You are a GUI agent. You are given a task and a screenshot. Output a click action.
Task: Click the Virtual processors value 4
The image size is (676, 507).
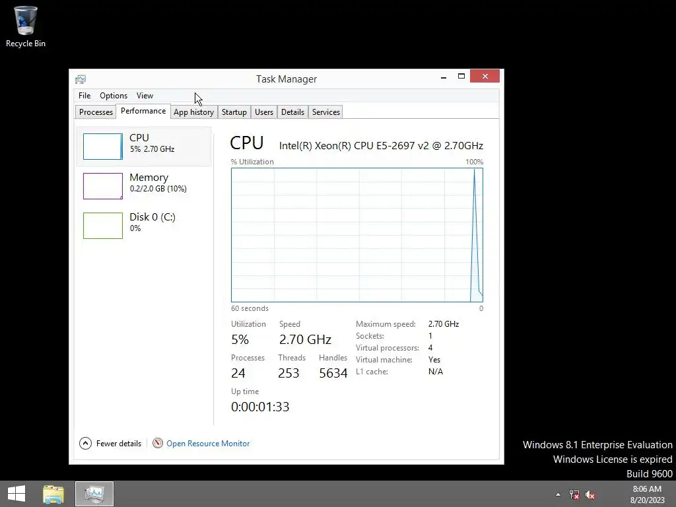(430, 348)
